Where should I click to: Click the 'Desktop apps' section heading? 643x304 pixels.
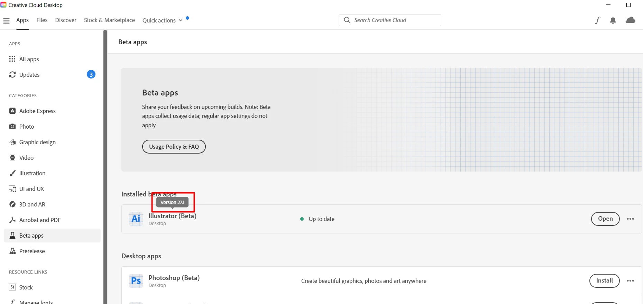coord(141,256)
